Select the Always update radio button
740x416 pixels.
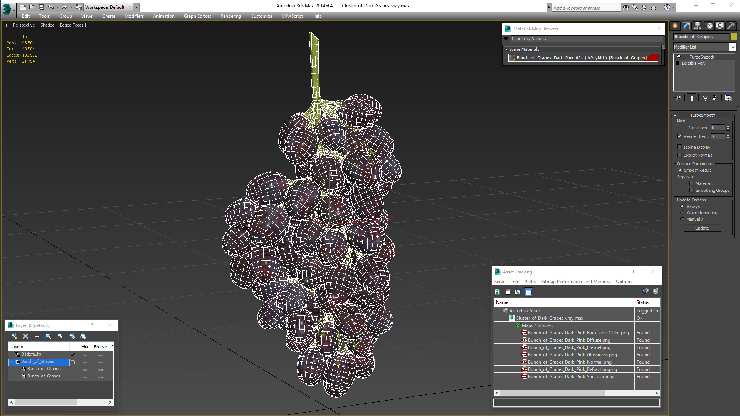(x=682, y=206)
